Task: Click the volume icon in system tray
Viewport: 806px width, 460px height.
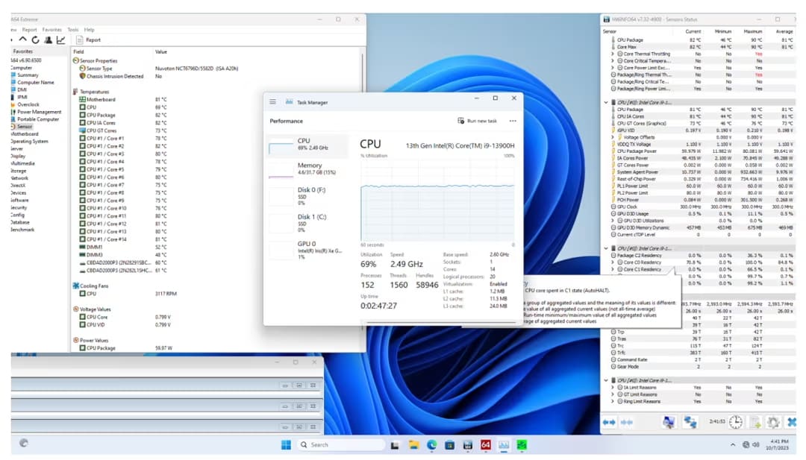Action: (755, 444)
